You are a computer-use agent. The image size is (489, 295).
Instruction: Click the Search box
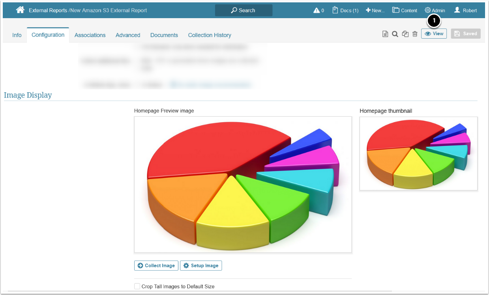click(244, 10)
